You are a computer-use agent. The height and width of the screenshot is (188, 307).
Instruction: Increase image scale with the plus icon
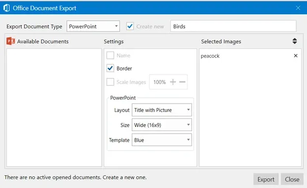173,82
